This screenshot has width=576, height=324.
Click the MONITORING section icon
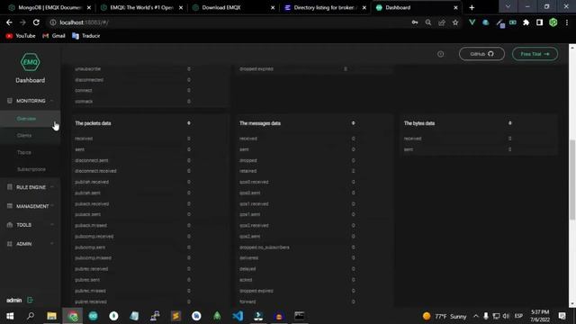coord(10,101)
